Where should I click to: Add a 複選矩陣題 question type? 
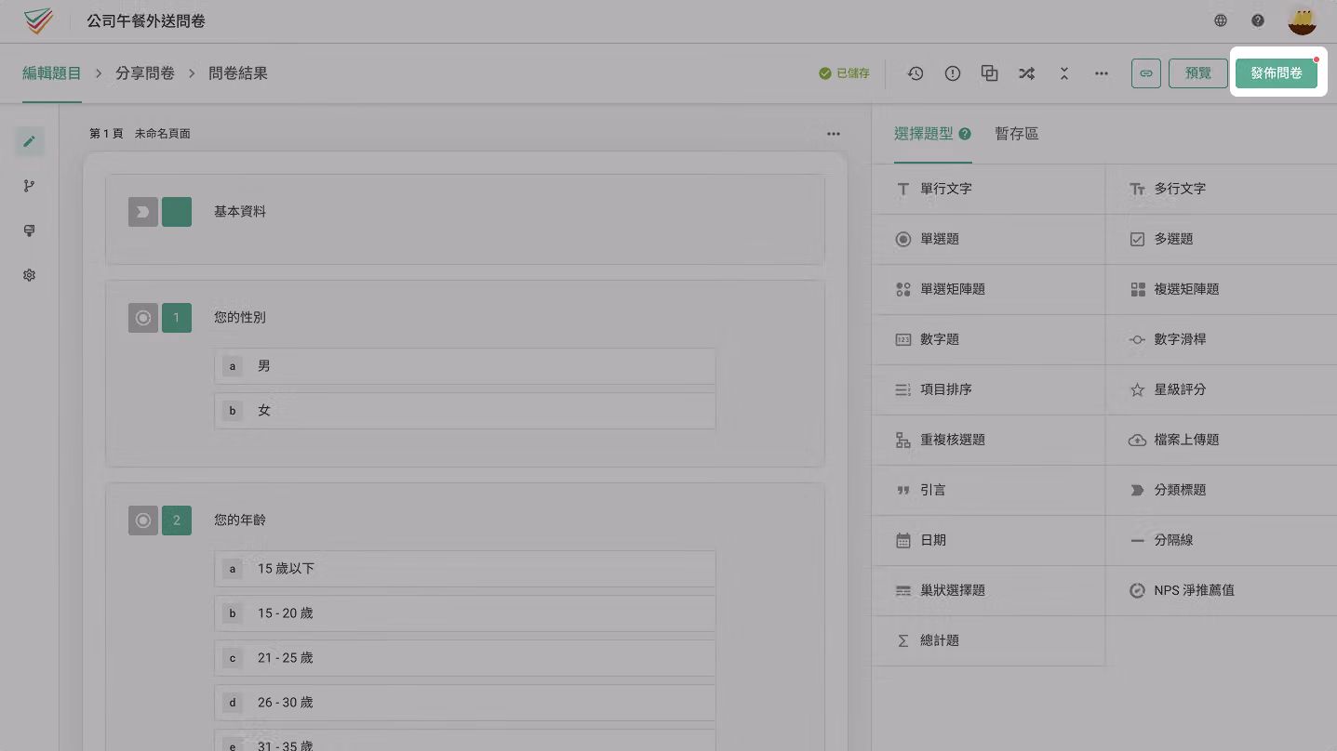(1222, 289)
